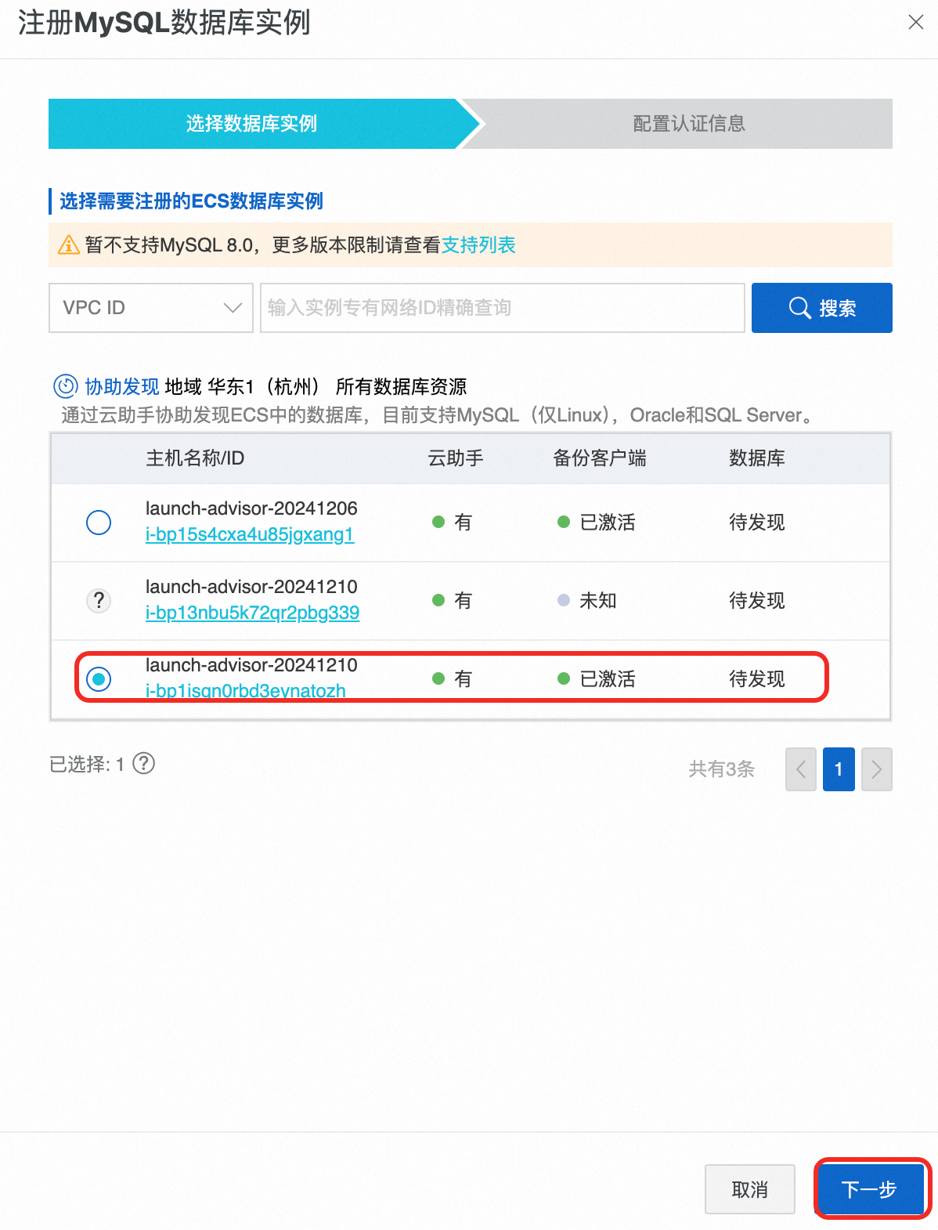938x1230 pixels.
Task: Click the 数据库 column header
Action: [757, 458]
